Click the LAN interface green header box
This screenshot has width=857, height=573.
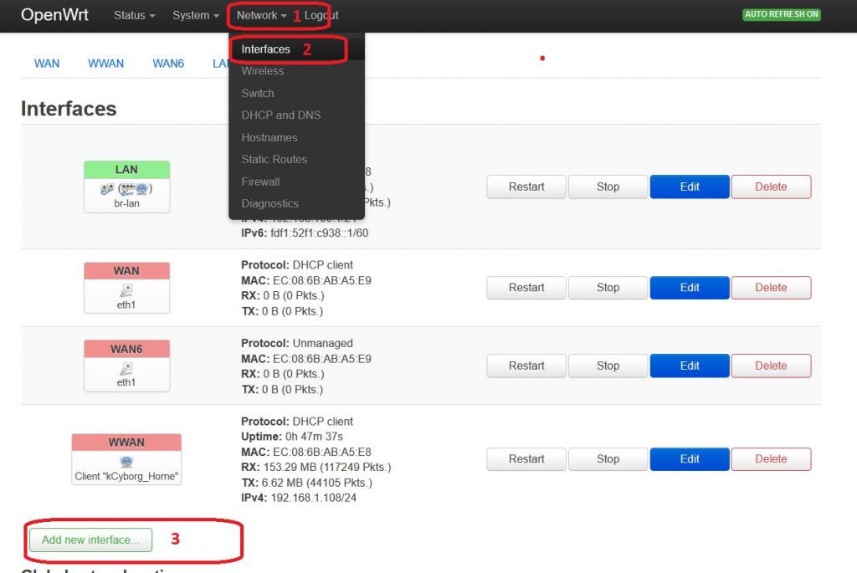coord(127,170)
